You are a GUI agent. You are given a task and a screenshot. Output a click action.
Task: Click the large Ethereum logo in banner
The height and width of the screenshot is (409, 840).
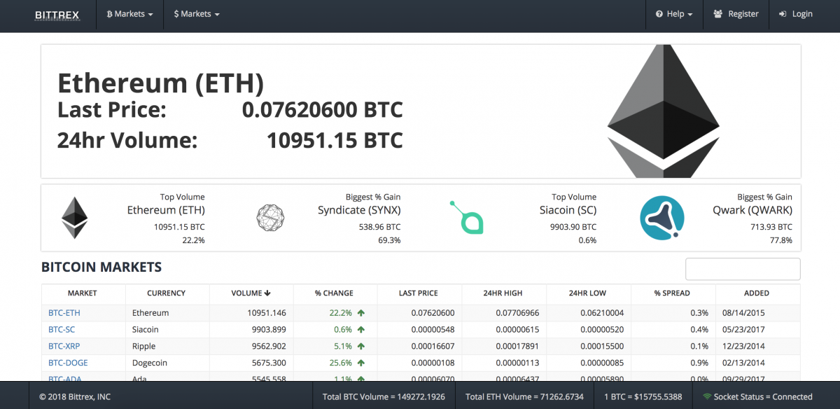pos(663,111)
